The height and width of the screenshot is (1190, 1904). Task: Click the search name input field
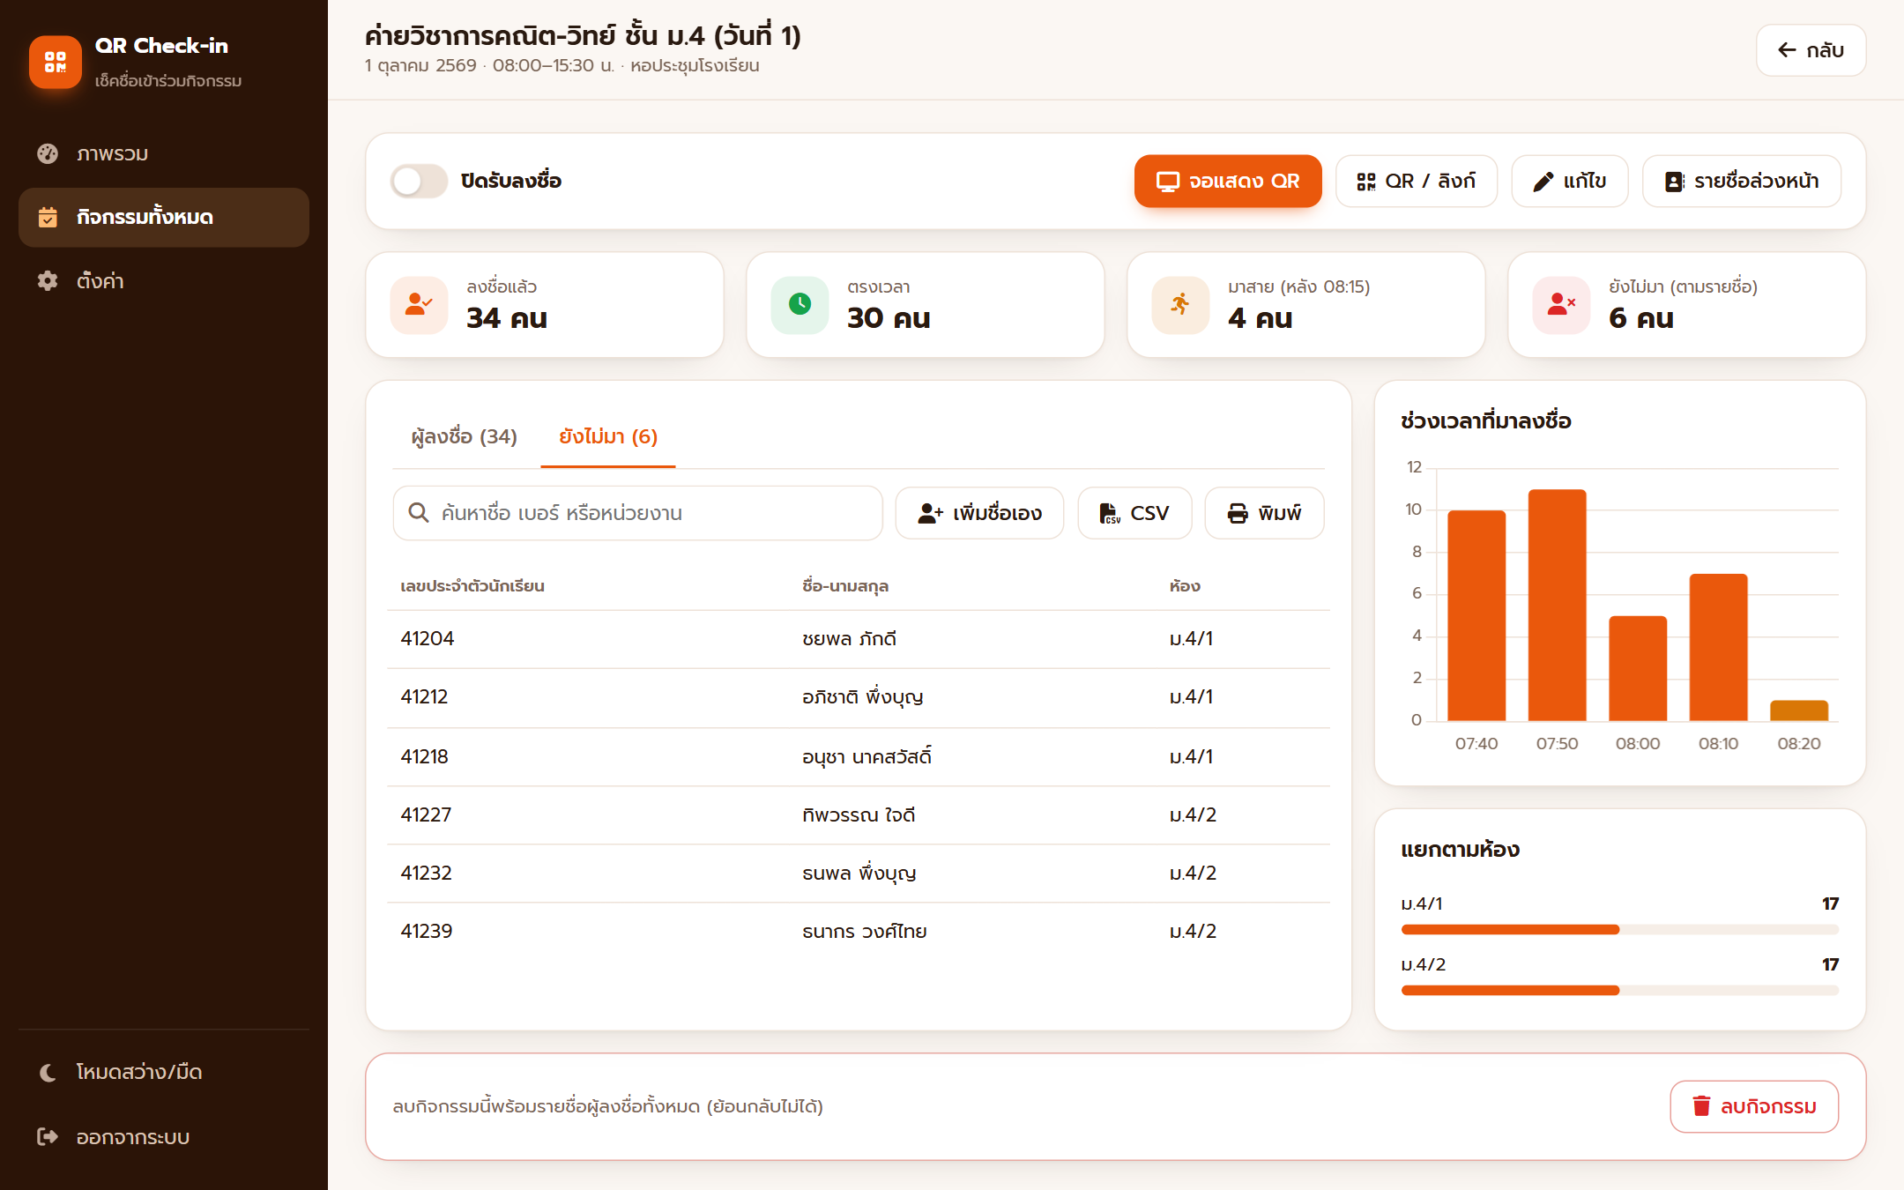coord(637,513)
